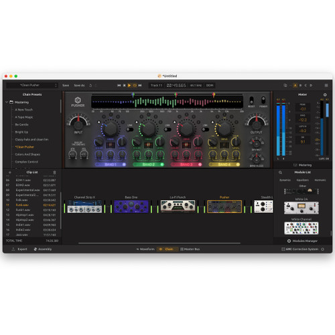Click the previous track transport icon
The width and height of the screenshot is (335, 335).
[x=124, y=85]
